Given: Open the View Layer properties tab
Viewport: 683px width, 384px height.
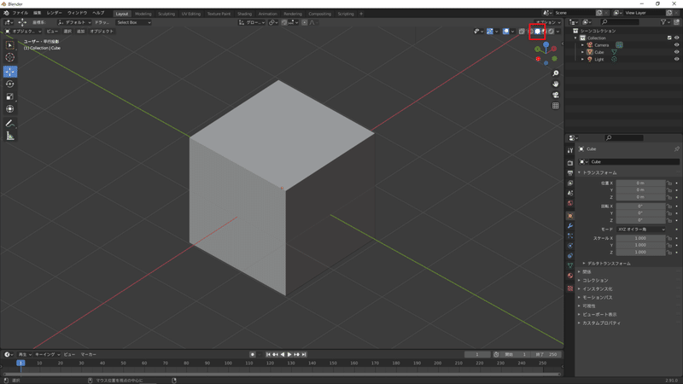Looking at the screenshot, I should pyautogui.click(x=570, y=183).
